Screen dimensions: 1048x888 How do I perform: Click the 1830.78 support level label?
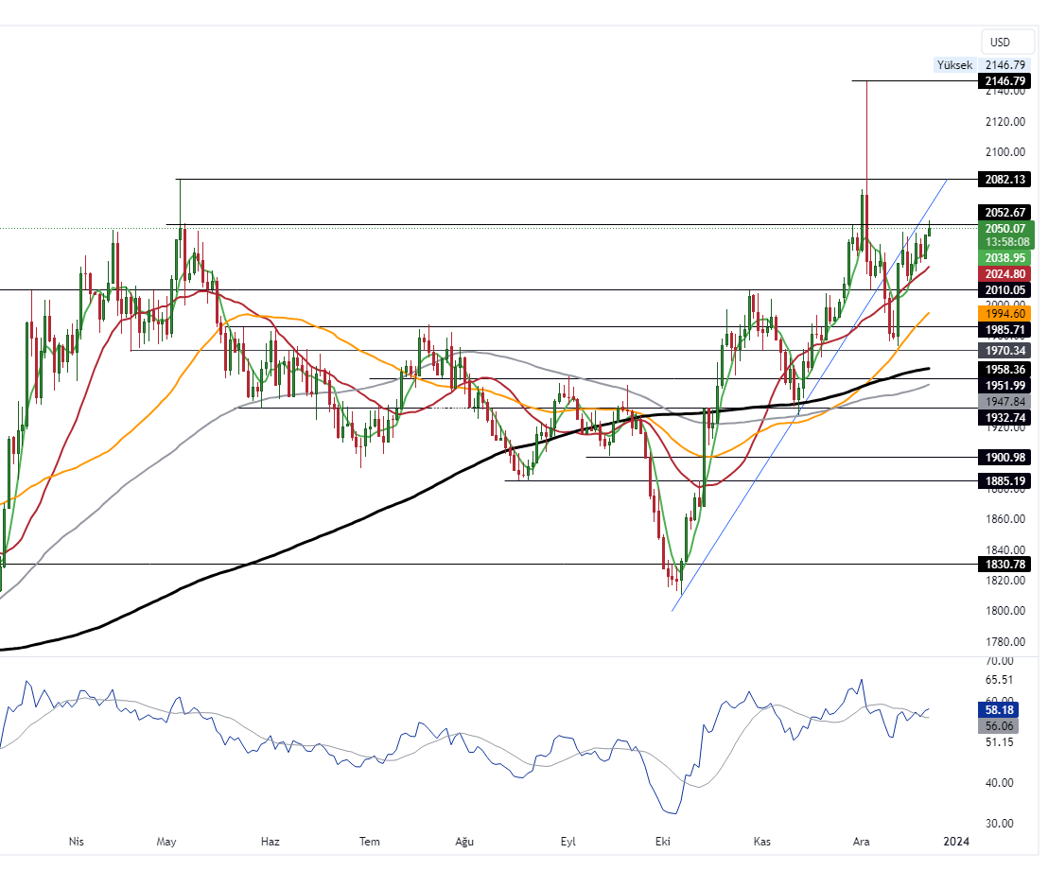click(x=1004, y=565)
